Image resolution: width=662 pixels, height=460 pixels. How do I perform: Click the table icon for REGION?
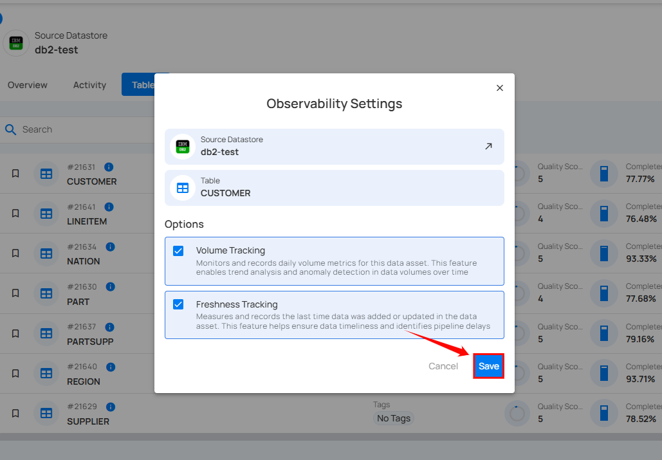(46, 373)
